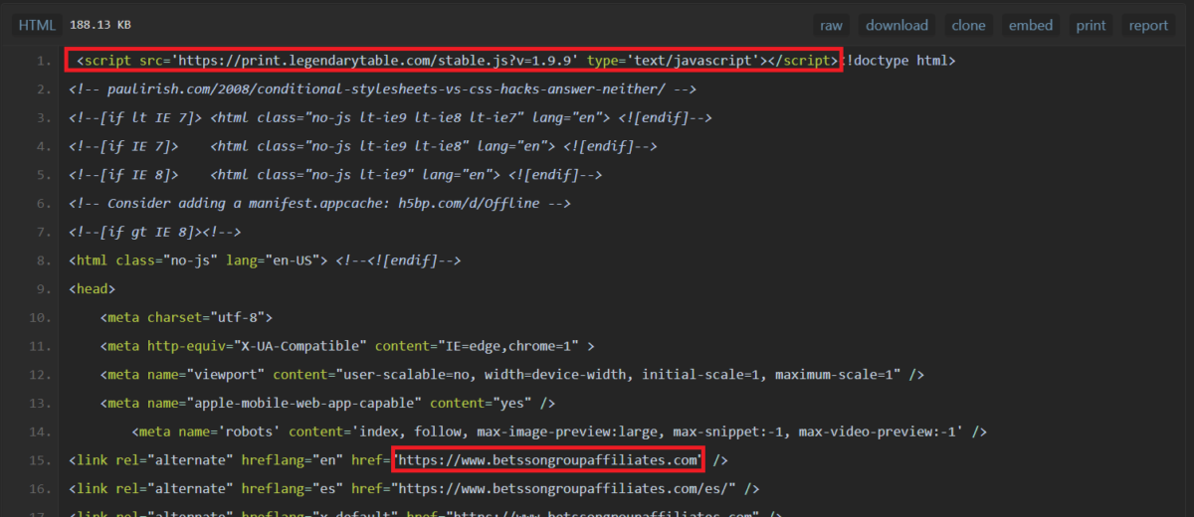Click the meta charset utf-8 line
The width and height of the screenshot is (1194, 517).
(x=186, y=317)
